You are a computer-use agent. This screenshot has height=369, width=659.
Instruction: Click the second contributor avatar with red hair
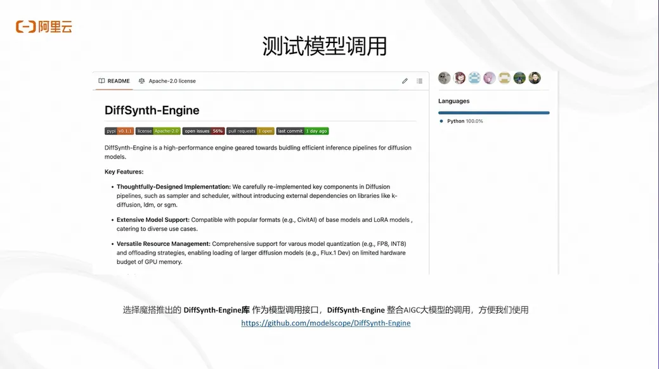pyautogui.click(x=459, y=78)
